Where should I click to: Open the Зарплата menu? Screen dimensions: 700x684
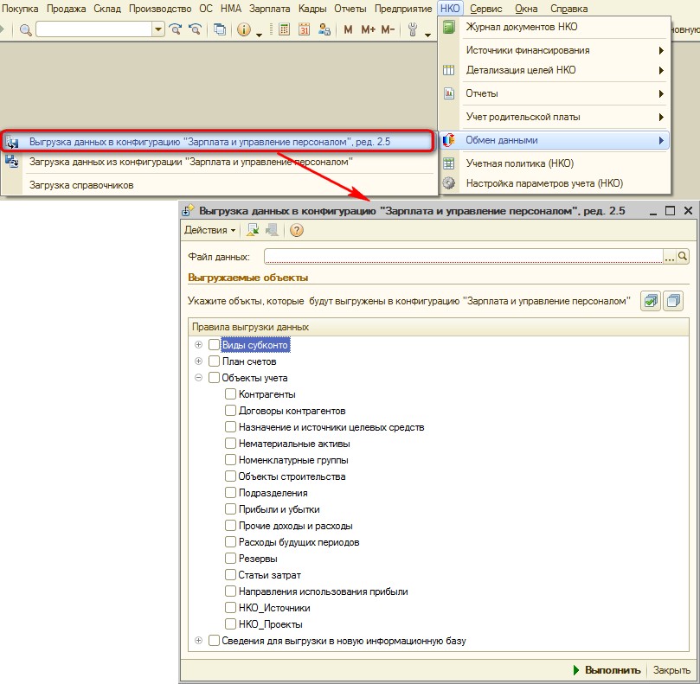pyautogui.click(x=270, y=9)
